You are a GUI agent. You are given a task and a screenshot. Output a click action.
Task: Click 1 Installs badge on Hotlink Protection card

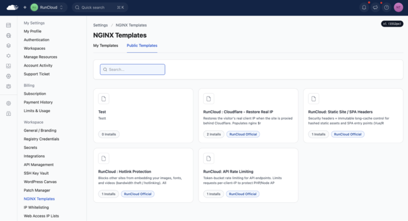[108, 194]
